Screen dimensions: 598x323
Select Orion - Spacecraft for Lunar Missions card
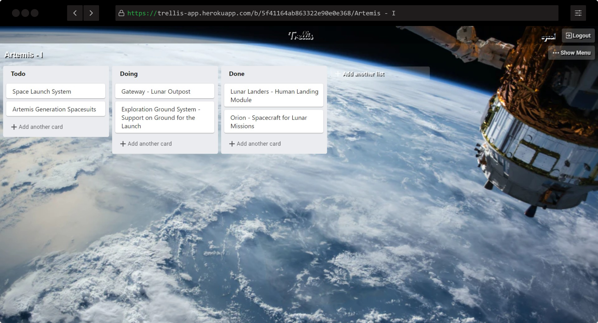click(274, 121)
